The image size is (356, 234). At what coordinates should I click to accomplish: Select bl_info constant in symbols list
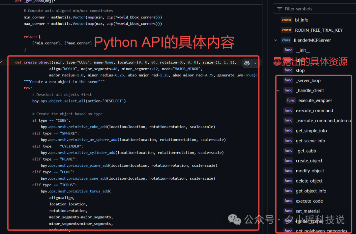tap(302, 20)
